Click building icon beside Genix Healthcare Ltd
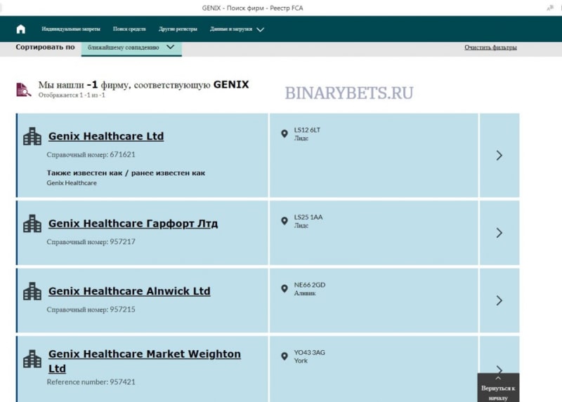The width and height of the screenshot is (562, 402). pyautogui.click(x=32, y=136)
